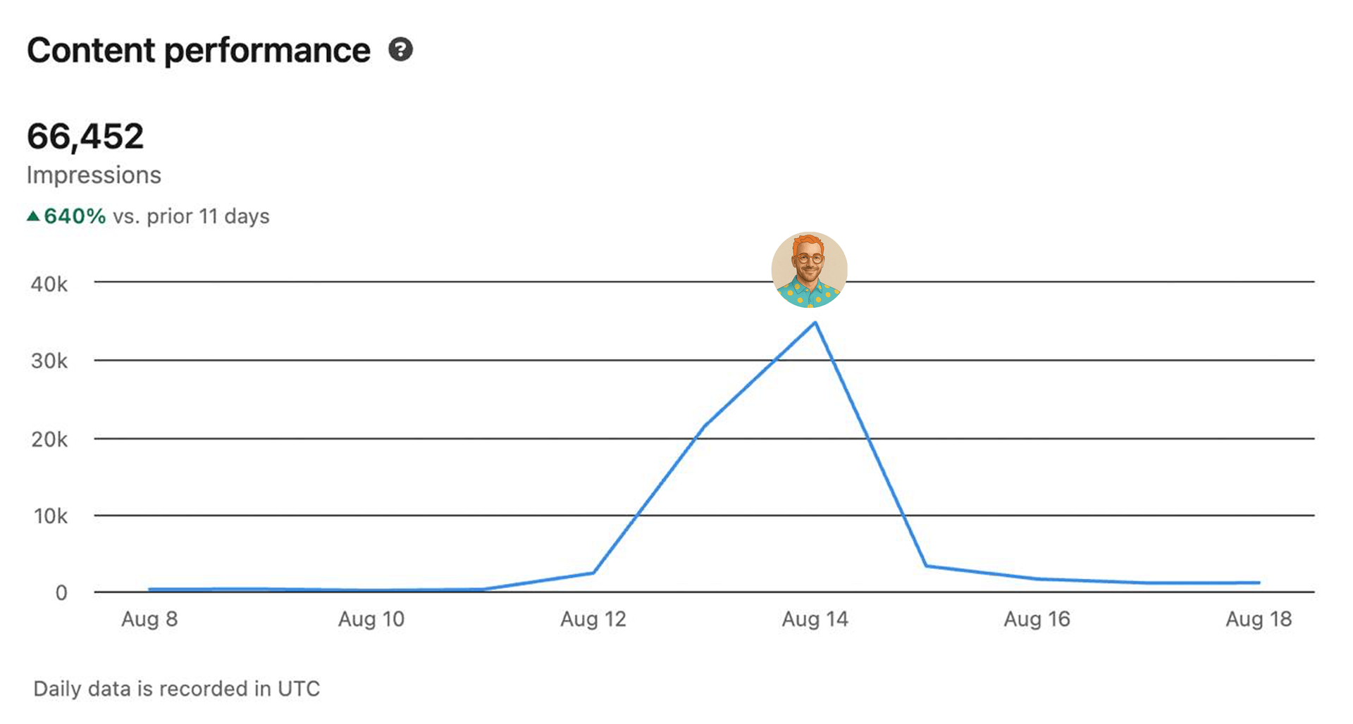Screen dimensions: 1353x724
Task: Click the Aug 14 axis label
Action: pyautogui.click(x=815, y=619)
